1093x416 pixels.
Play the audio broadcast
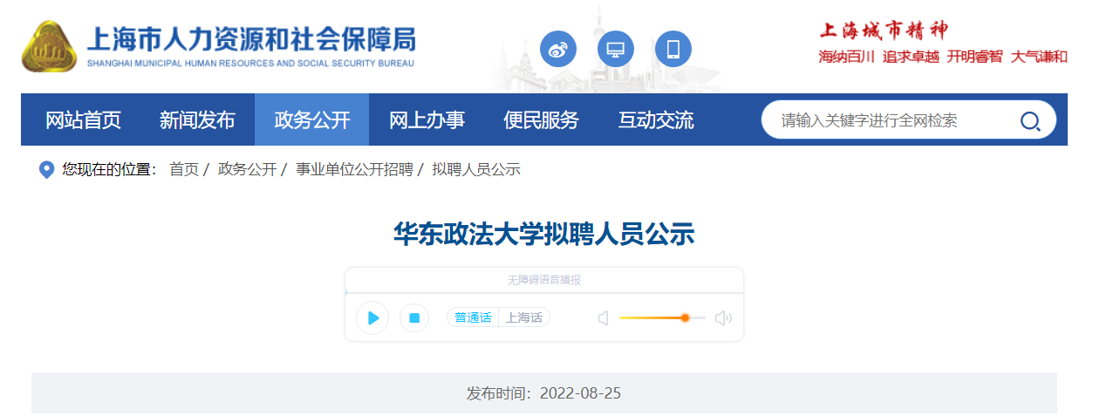372,318
